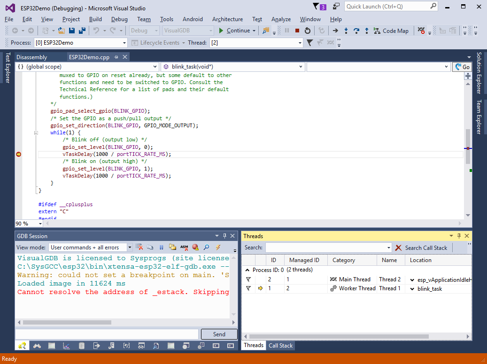This screenshot has width=487, height=364.
Task: Collapse the while(1) code block
Action: [x=36, y=132]
